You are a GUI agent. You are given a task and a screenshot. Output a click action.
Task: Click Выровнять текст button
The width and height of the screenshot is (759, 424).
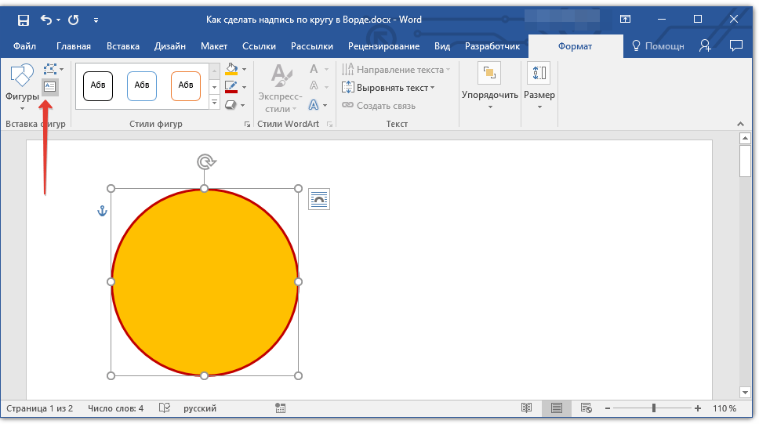[x=391, y=88]
